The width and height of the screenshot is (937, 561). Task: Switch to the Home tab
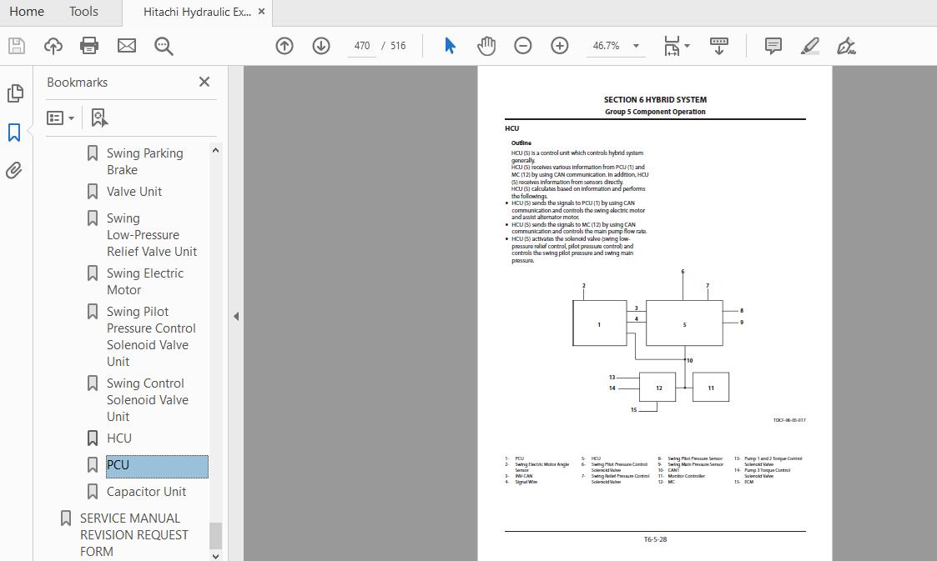[27, 12]
